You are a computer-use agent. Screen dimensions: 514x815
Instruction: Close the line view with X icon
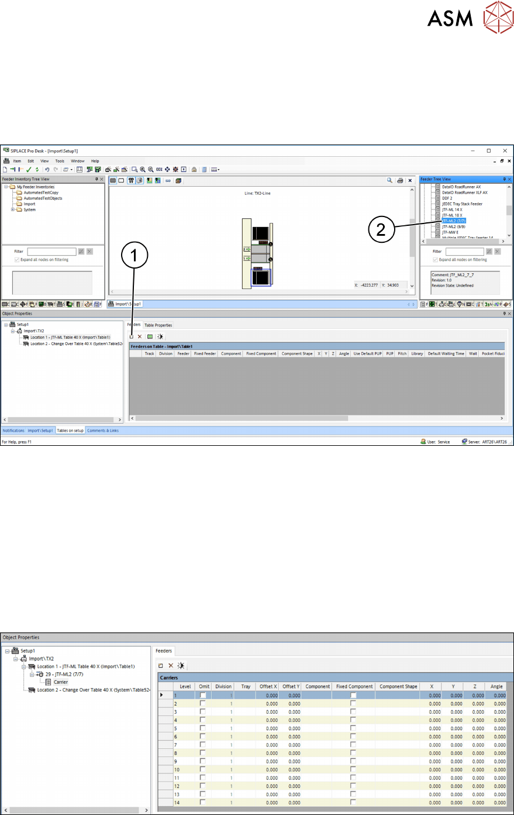click(410, 180)
